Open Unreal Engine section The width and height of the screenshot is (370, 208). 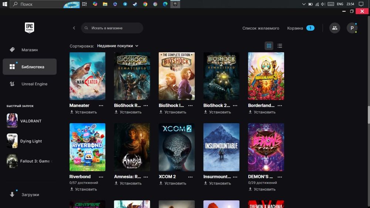point(30,84)
